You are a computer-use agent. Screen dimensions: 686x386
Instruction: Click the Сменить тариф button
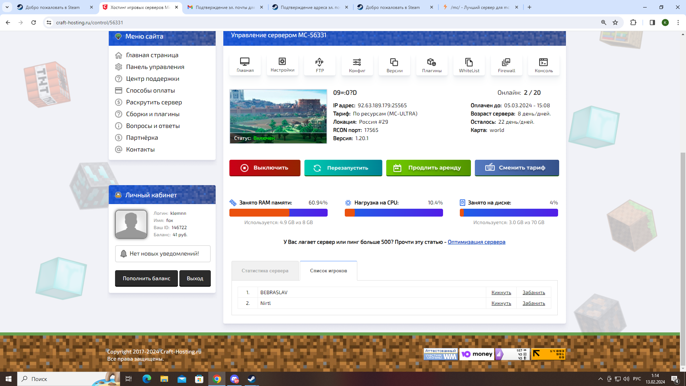tap(517, 168)
